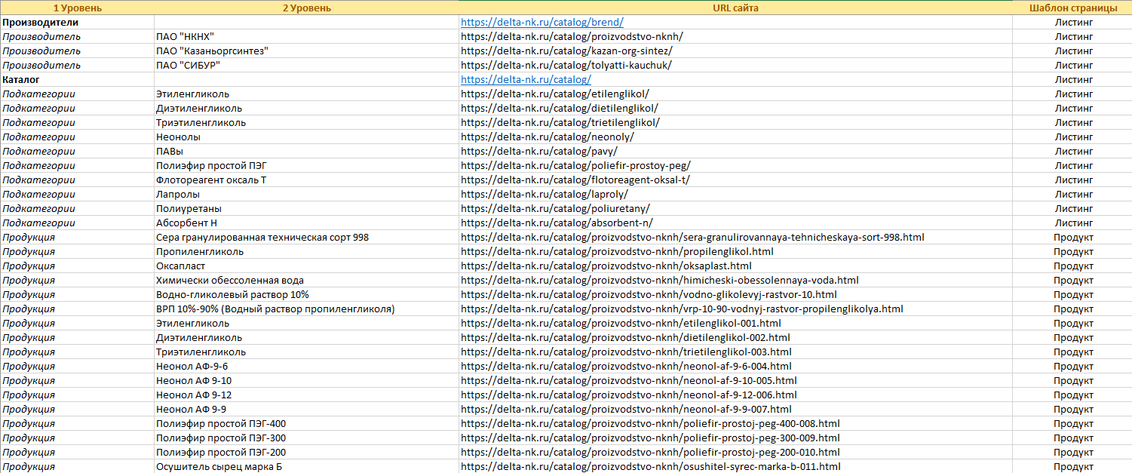Select the URL ending in kazan-org-sintez/
The width and height of the screenshot is (1132, 473).
[566, 51]
